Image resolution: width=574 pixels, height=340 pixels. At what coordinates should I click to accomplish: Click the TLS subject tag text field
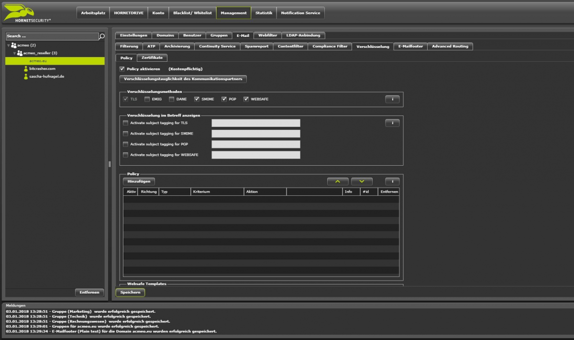256,123
